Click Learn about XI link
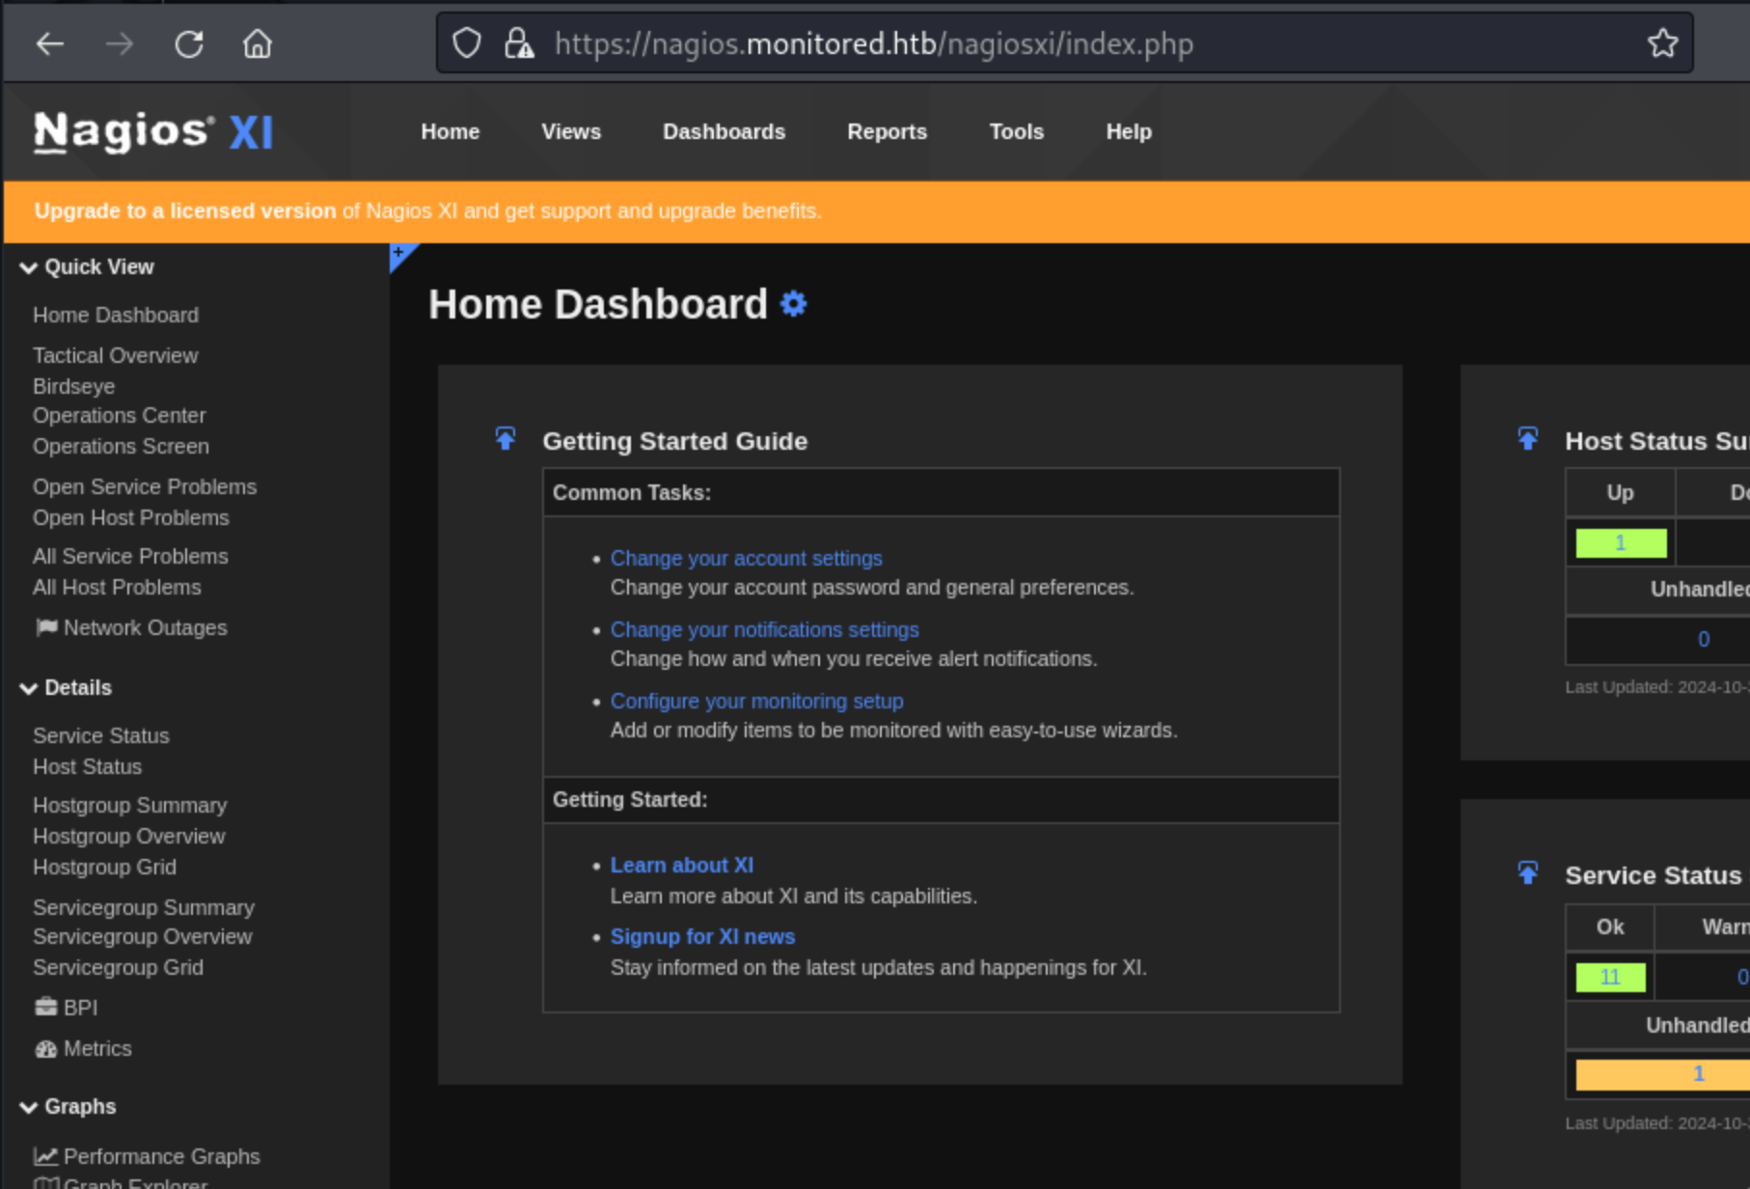The height and width of the screenshot is (1189, 1750). tap(682, 866)
